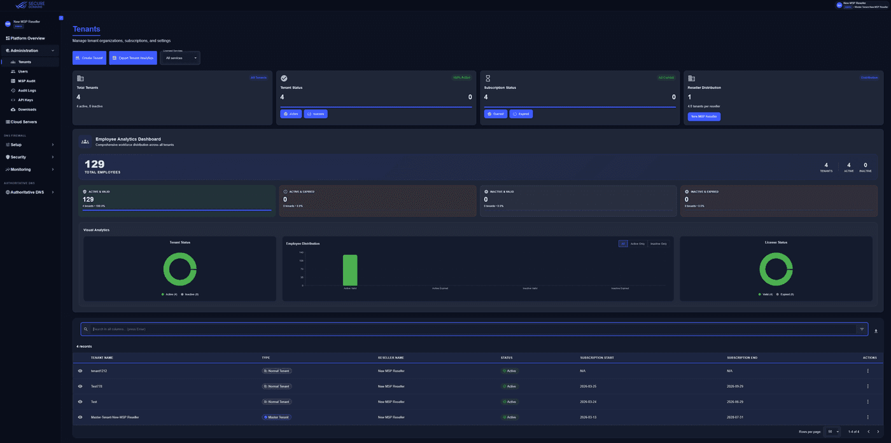Toggle the sidebar collapse checkbox icon
The height and width of the screenshot is (443, 891).
(61, 18)
